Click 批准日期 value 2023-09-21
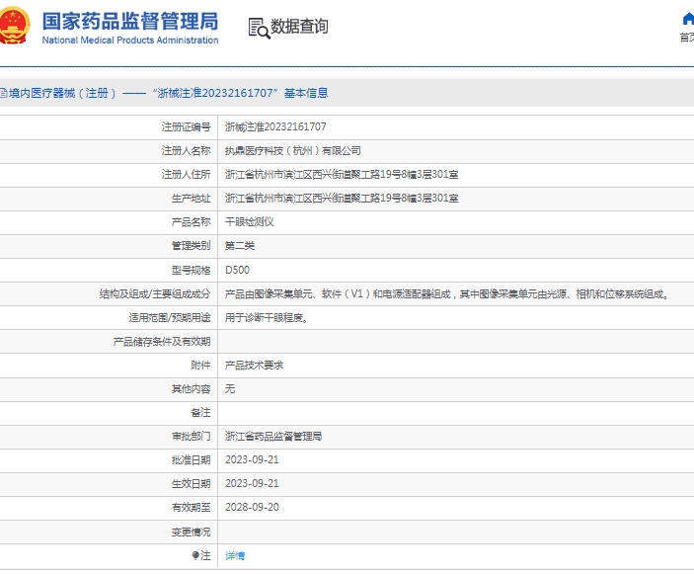The image size is (694, 574). coord(252,459)
